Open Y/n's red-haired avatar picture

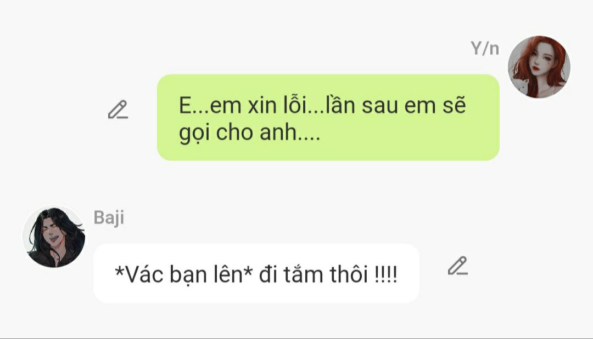pos(539,67)
